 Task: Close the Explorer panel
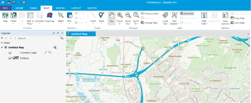pos(62,33)
